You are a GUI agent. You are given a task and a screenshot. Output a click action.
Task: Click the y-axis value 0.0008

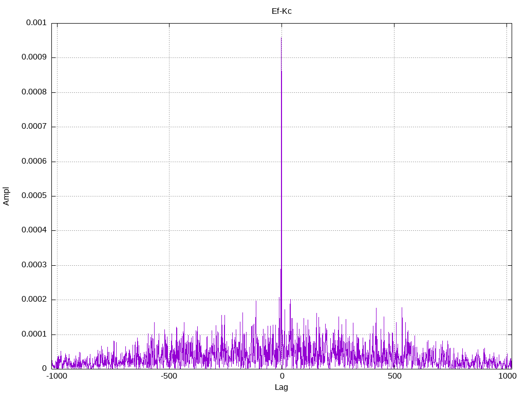[34, 92]
